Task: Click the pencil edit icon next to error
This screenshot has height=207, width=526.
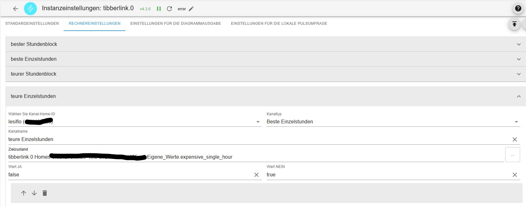Action: [x=191, y=9]
